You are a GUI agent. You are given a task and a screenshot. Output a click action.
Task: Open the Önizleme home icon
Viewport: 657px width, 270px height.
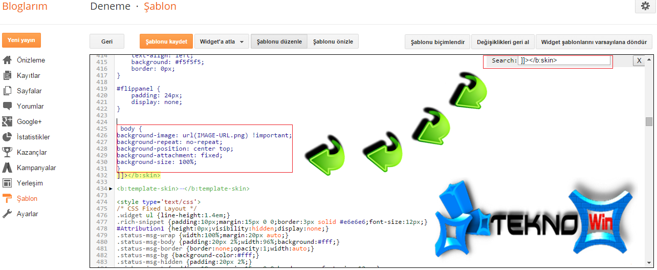[7, 60]
